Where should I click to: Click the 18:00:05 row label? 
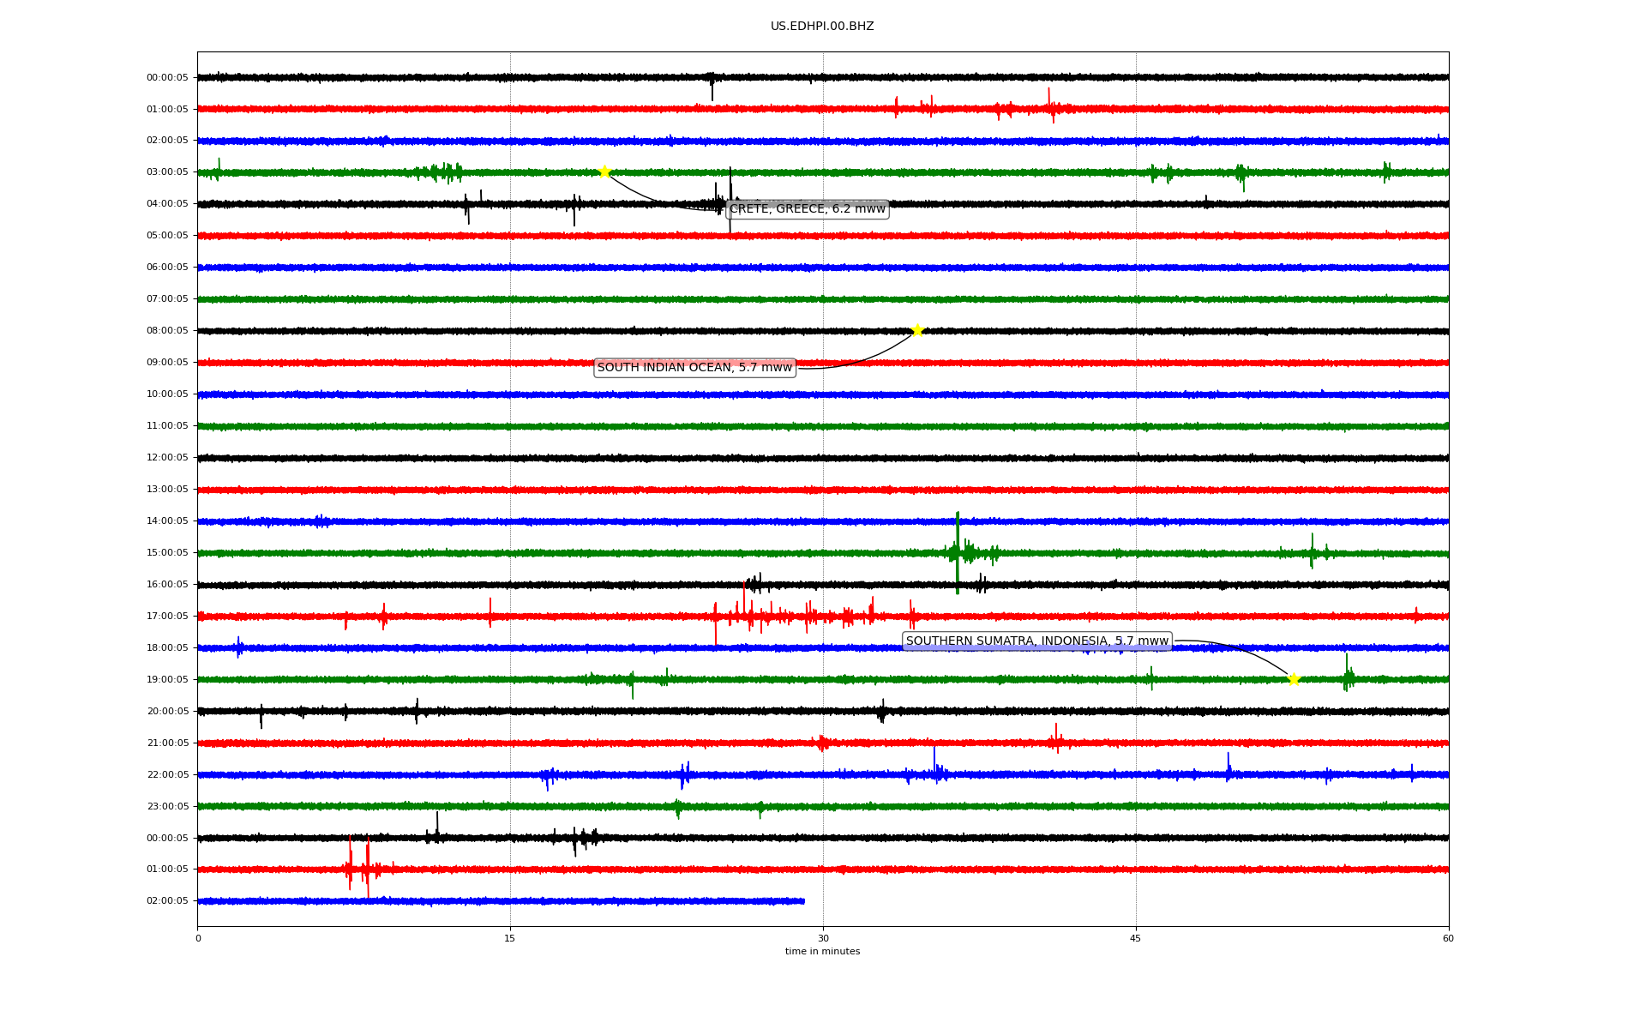click(167, 648)
